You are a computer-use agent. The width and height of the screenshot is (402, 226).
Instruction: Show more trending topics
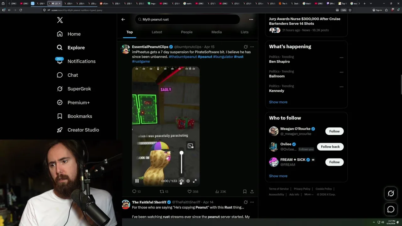[278, 102]
